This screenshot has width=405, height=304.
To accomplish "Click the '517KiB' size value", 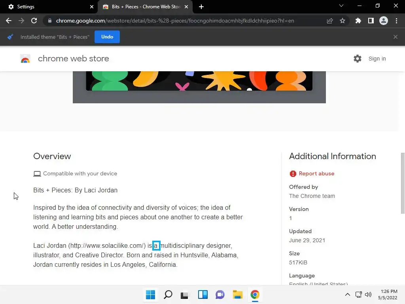I will (298, 263).
